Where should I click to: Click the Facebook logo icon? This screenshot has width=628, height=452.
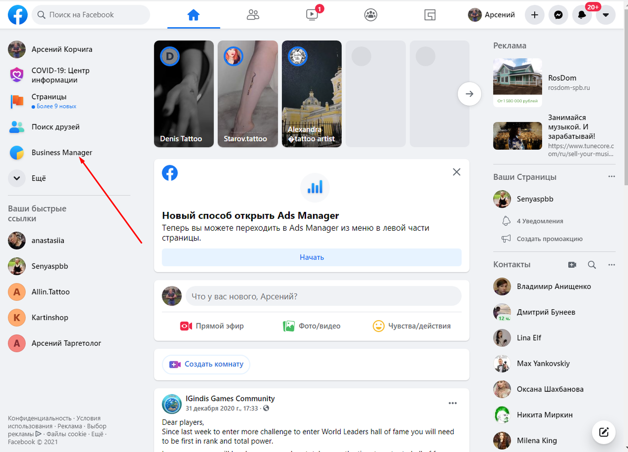pyautogui.click(x=18, y=15)
